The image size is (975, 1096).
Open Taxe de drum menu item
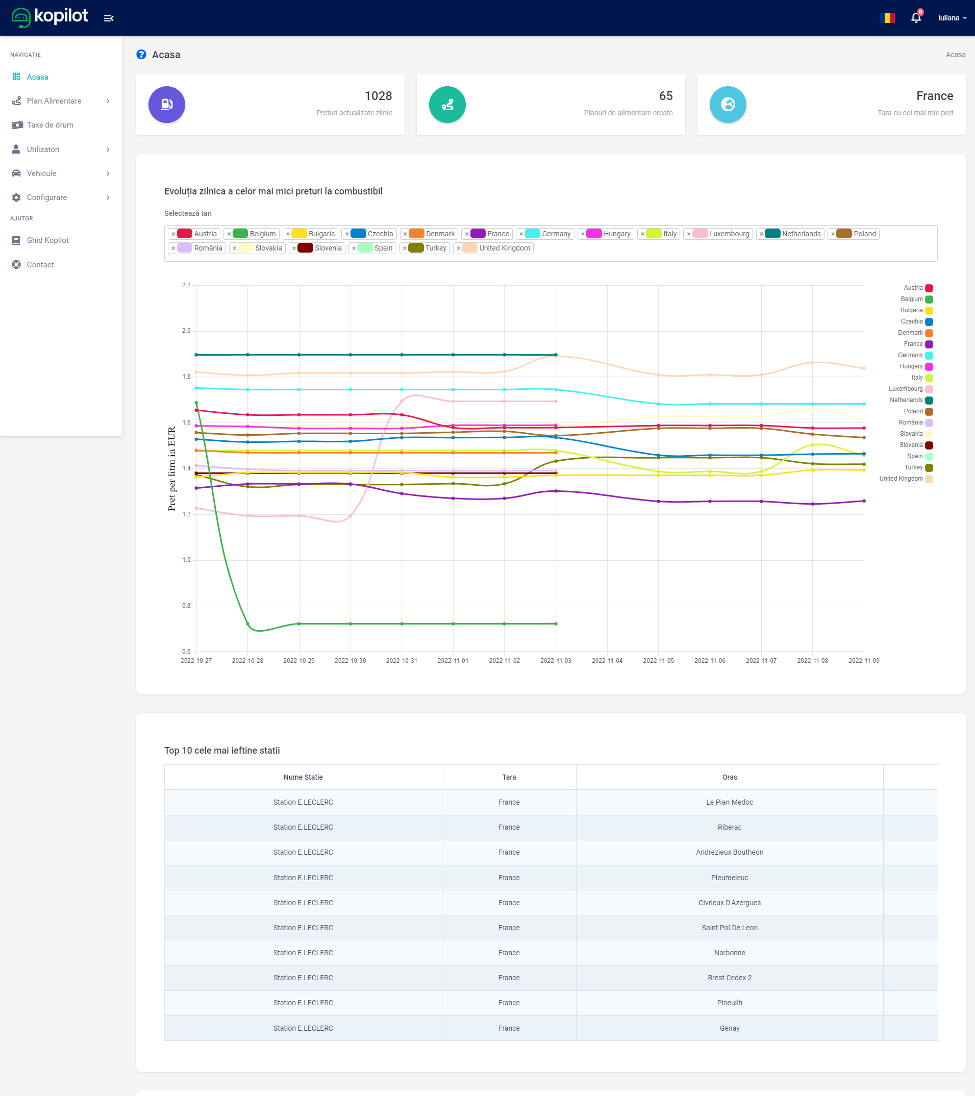50,125
